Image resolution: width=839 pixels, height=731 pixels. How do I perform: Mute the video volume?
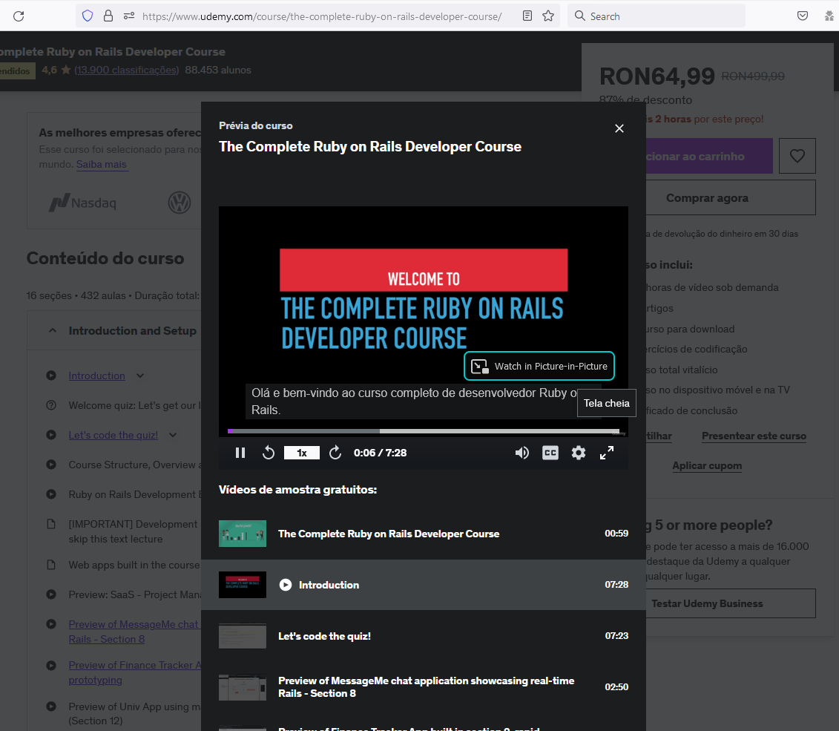pyautogui.click(x=522, y=453)
